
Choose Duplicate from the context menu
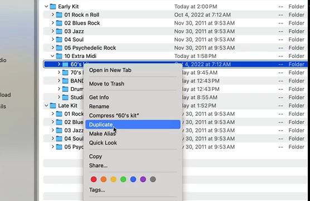(x=133, y=125)
